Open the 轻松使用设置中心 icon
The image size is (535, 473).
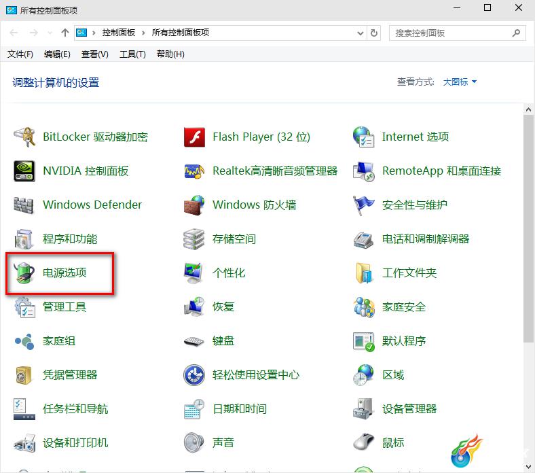coord(194,375)
